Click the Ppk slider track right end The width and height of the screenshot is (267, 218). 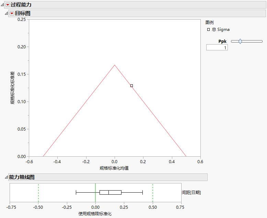[x=262, y=41]
